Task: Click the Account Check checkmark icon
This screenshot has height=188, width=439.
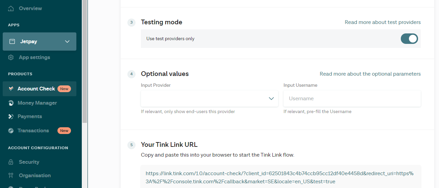Action: pos(11,89)
